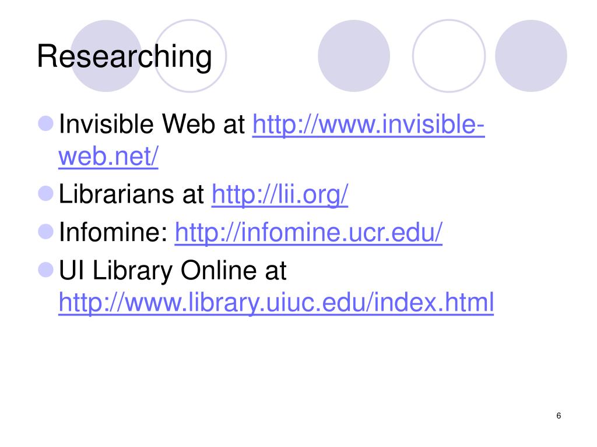Click the bullet beside UI Library Online

click(x=45, y=270)
